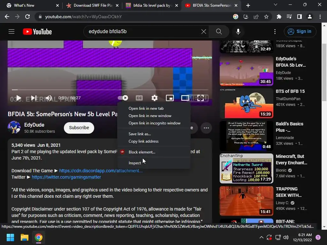Viewport: 327px width, 245px height.
Task: Enter full screen mode
Action: coord(201,98)
